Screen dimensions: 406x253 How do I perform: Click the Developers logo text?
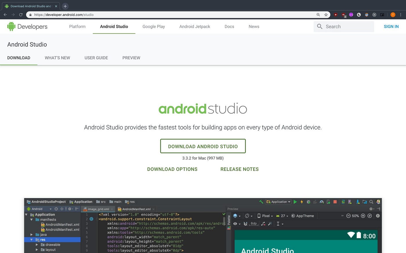click(32, 27)
